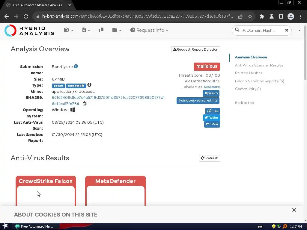Select the #palevo tag
This screenshot has width=307, height=230.
(211, 93)
